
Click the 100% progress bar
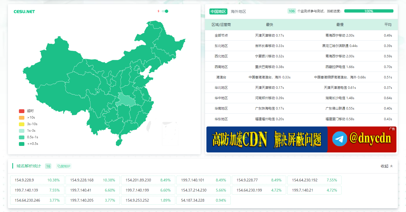click(x=369, y=11)
